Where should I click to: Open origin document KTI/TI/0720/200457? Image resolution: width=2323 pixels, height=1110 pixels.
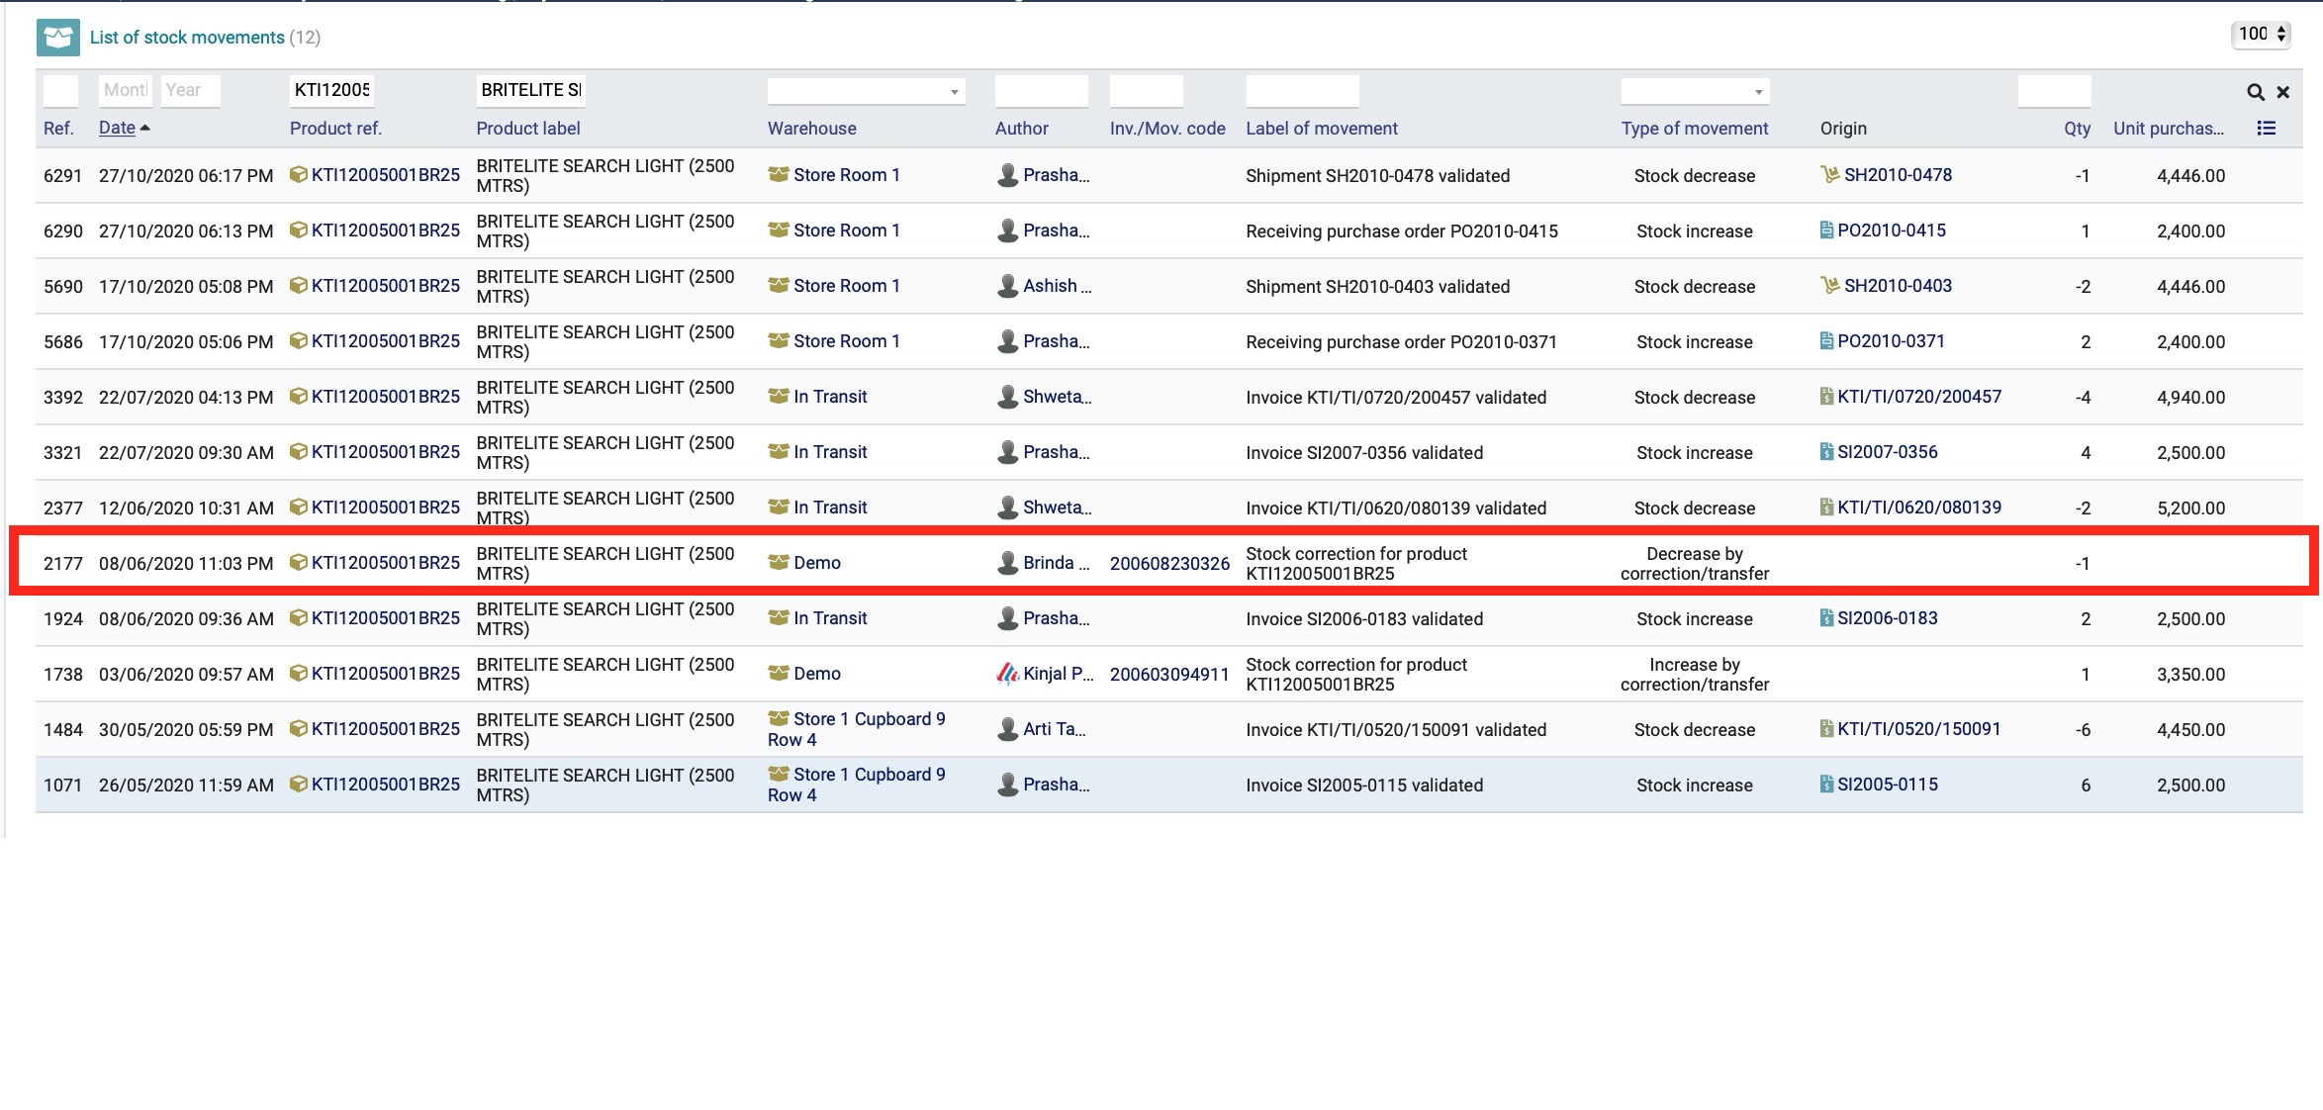[1919, 396]
